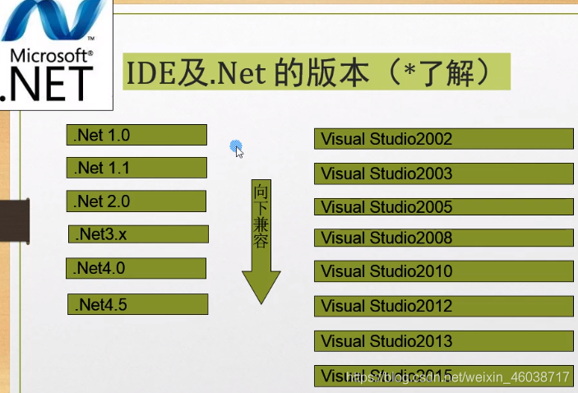Screen dimensions: 578x393
Task: Choose the .Net3.x box
Action: tap(138, 234)
